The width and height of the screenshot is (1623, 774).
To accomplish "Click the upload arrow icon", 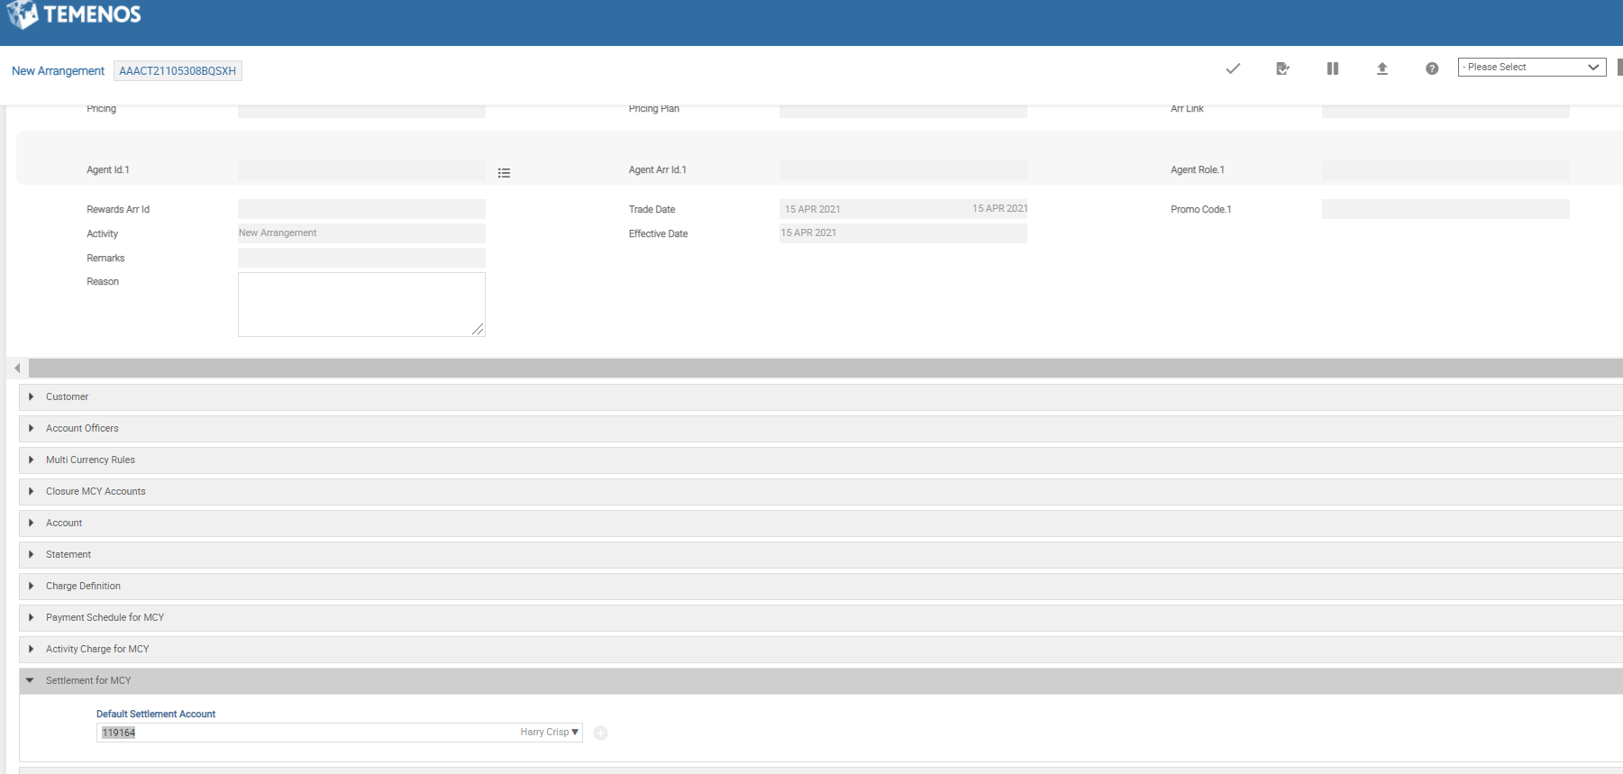I will (1381, 68).
